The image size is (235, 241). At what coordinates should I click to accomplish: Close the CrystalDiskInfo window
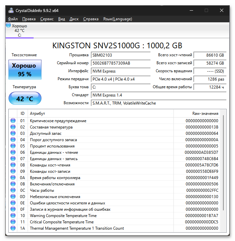[x=222, y=10]
